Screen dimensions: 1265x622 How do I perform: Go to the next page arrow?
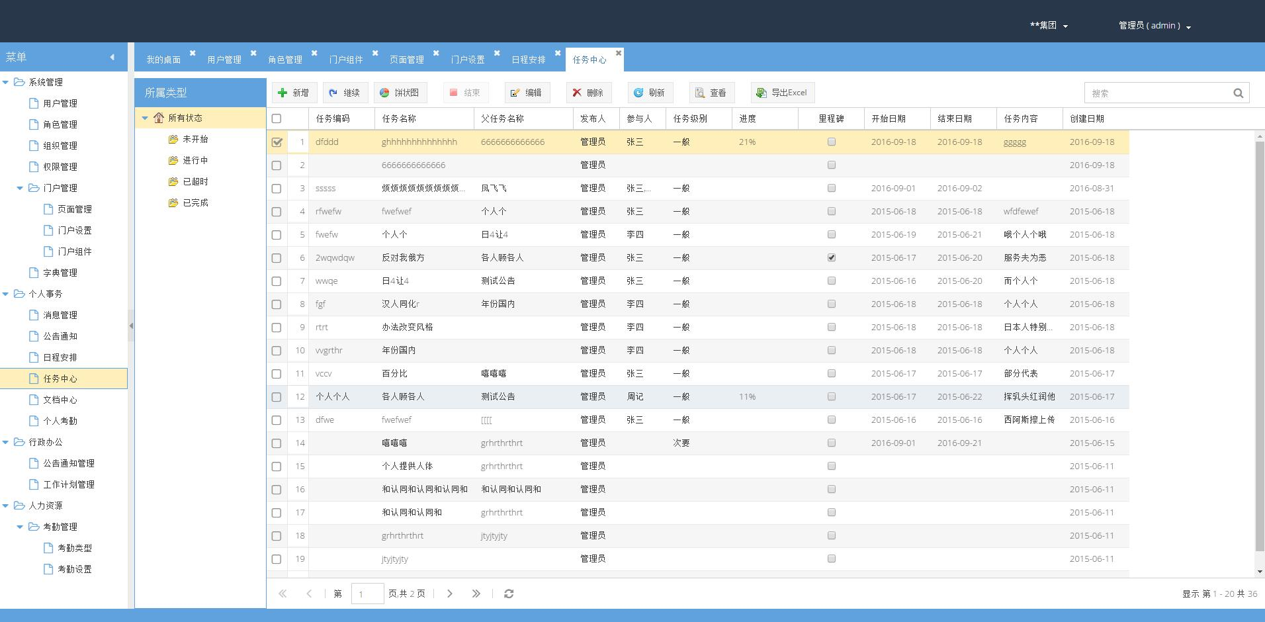tap(450, 594)
